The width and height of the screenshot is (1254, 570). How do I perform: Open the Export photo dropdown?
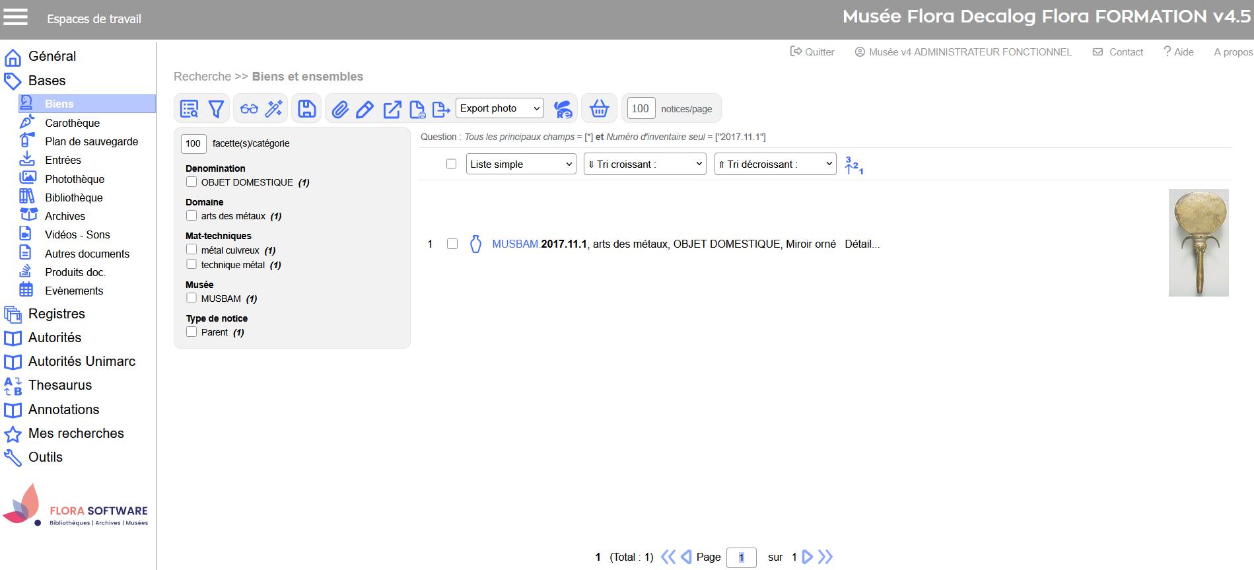coord(499,108)
